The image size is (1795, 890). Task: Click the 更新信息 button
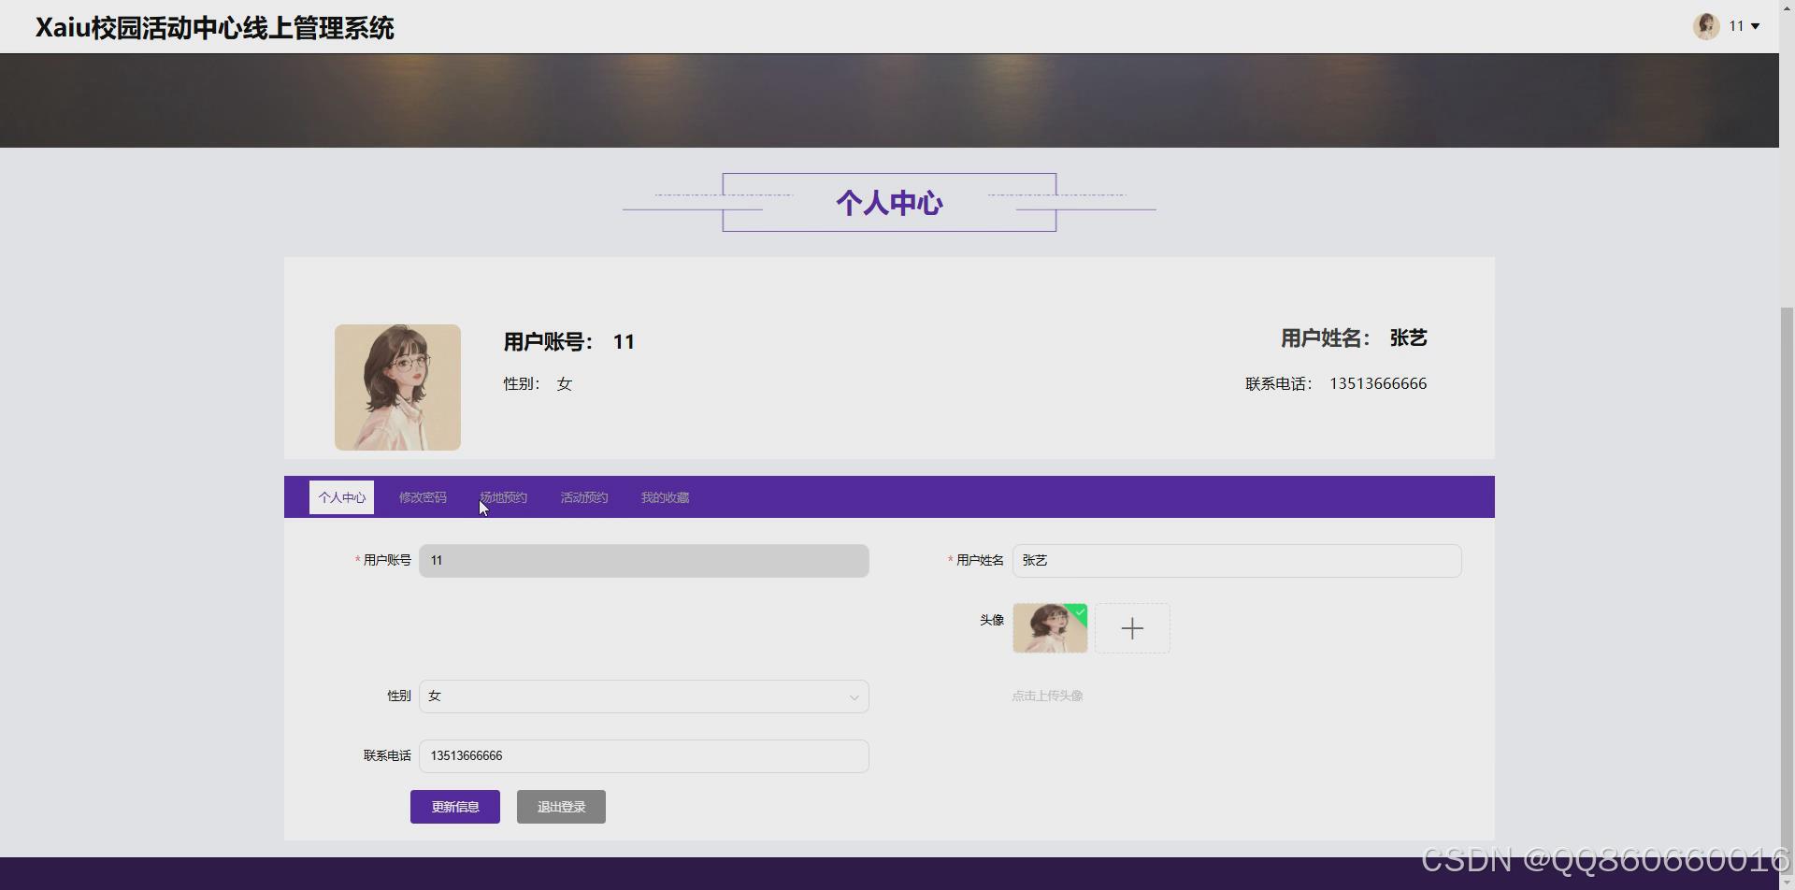click(x=455, y=806)
